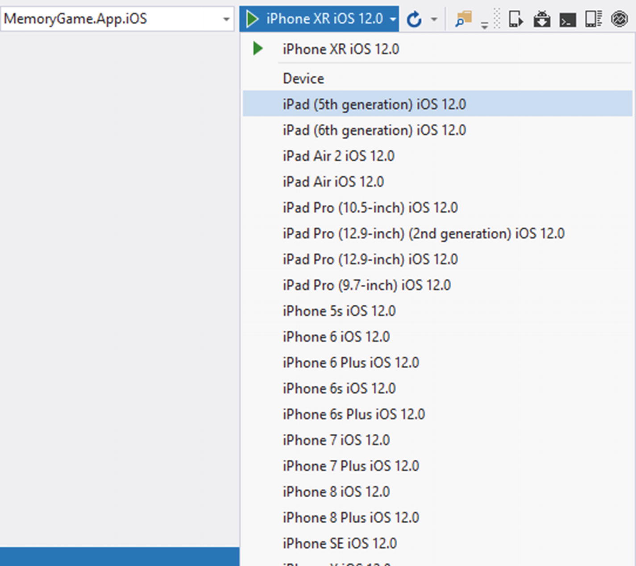
Task: Choose iPhone 5s iOS 12.0 simulator
Action: [437, 311]
